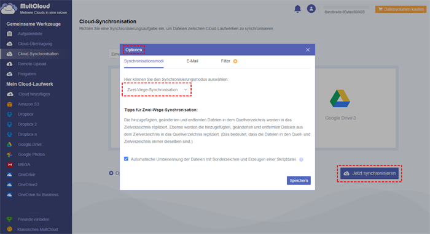Switch to Klassisches MultCloud
Screen dimensions: 430x234
(x=37, y=229)
